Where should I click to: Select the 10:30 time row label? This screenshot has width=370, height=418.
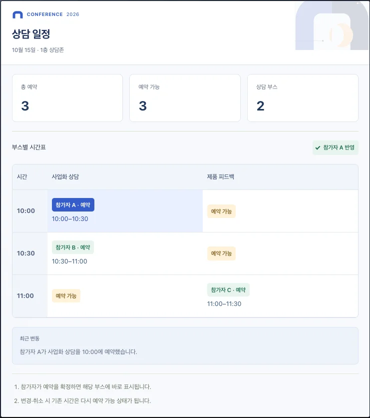click(x=26, y=253)
